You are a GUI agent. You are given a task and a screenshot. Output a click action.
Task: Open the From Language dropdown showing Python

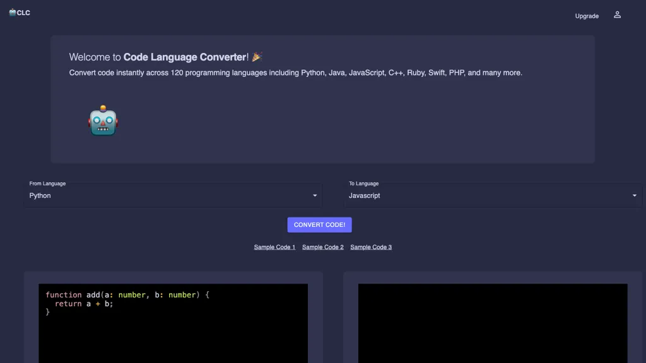tap(173, 195)
